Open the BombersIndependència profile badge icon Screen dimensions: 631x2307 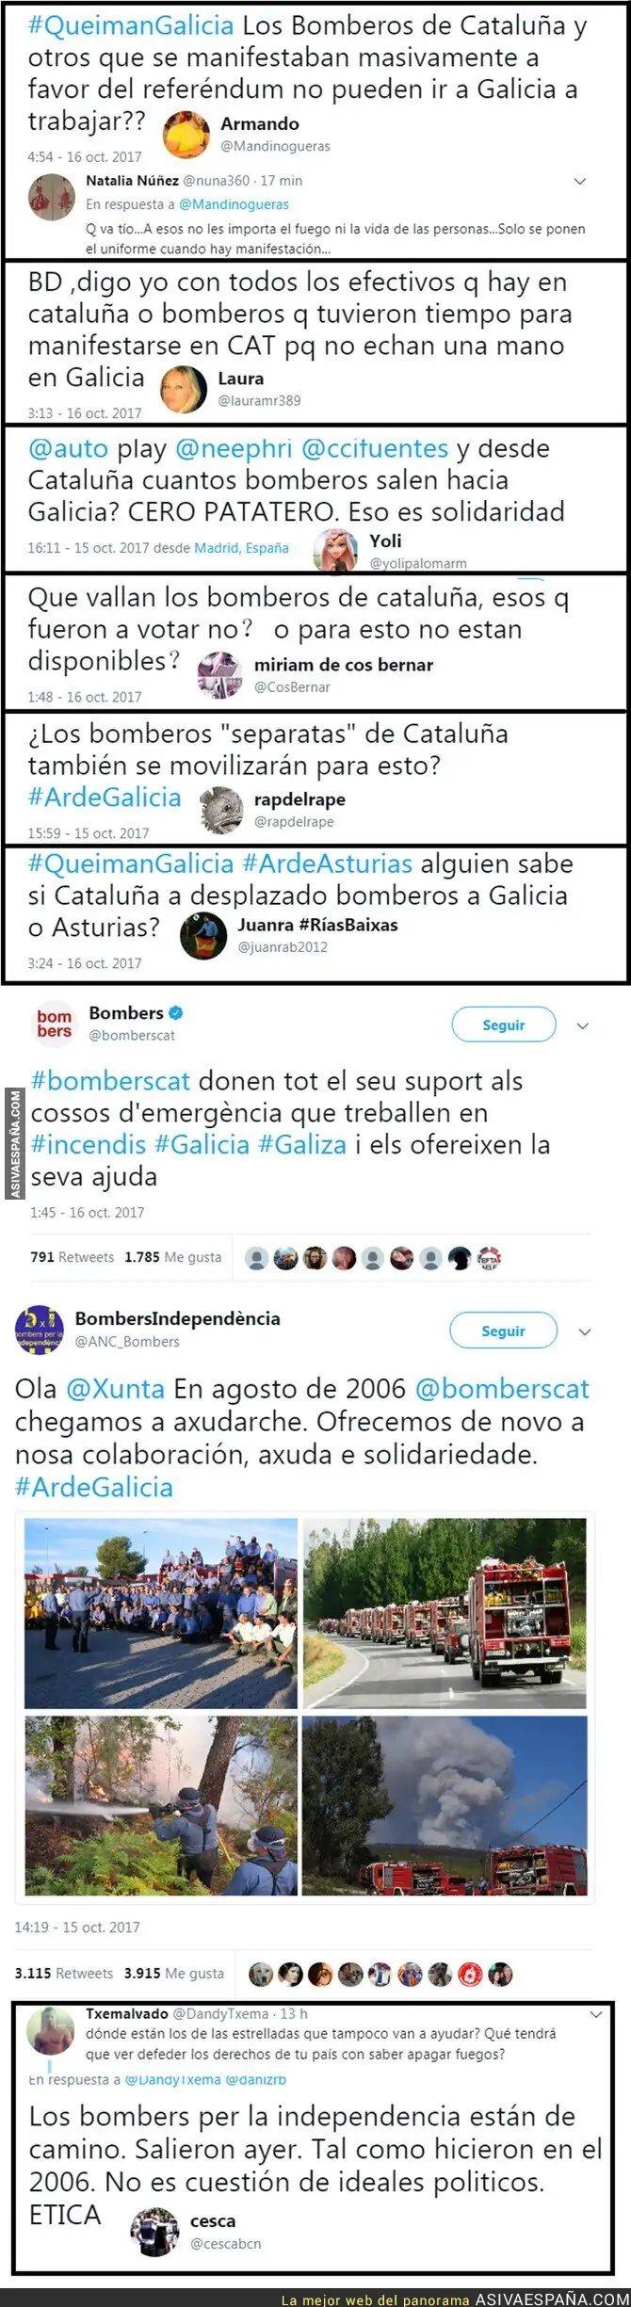[39, 1331]
